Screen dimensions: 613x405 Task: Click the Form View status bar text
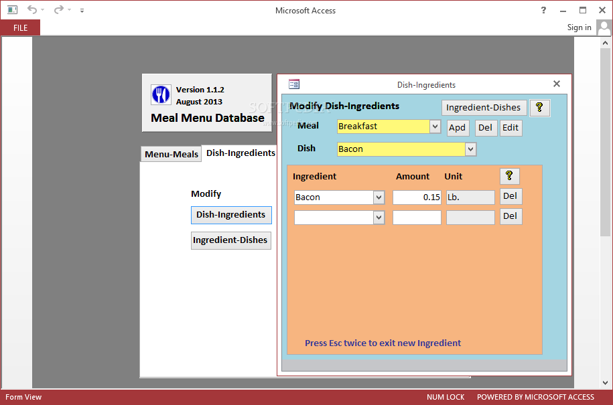pyautogui.click(x=23, y=397)
